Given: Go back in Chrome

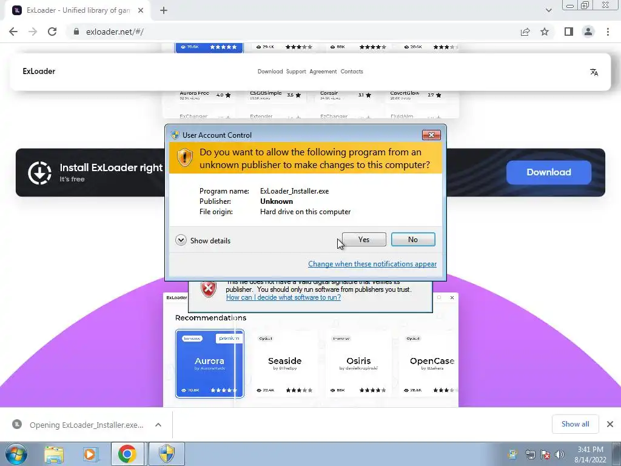Looking at the screenshot, I should pos(13,32).
